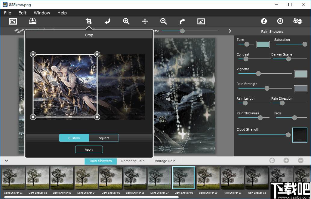Adjust the Tone slider
Image resolution: width=311 pixels, height=199 pixels.
pos(246,44)
